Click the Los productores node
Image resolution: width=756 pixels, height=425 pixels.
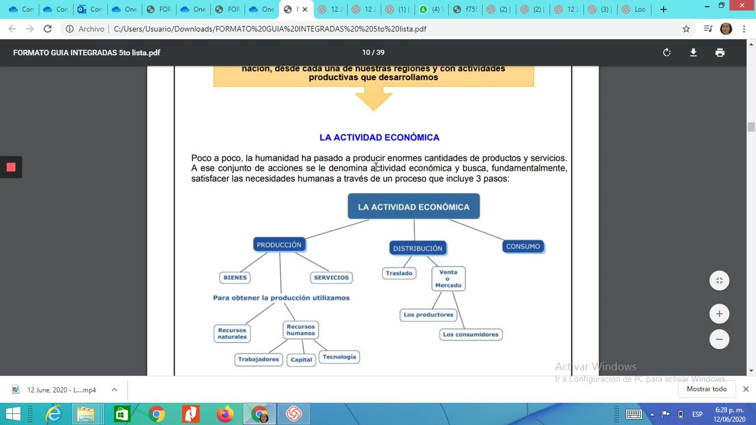[x=428, y=315]
